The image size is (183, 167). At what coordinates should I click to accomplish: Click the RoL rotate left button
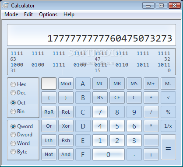(x=66, y=112)
